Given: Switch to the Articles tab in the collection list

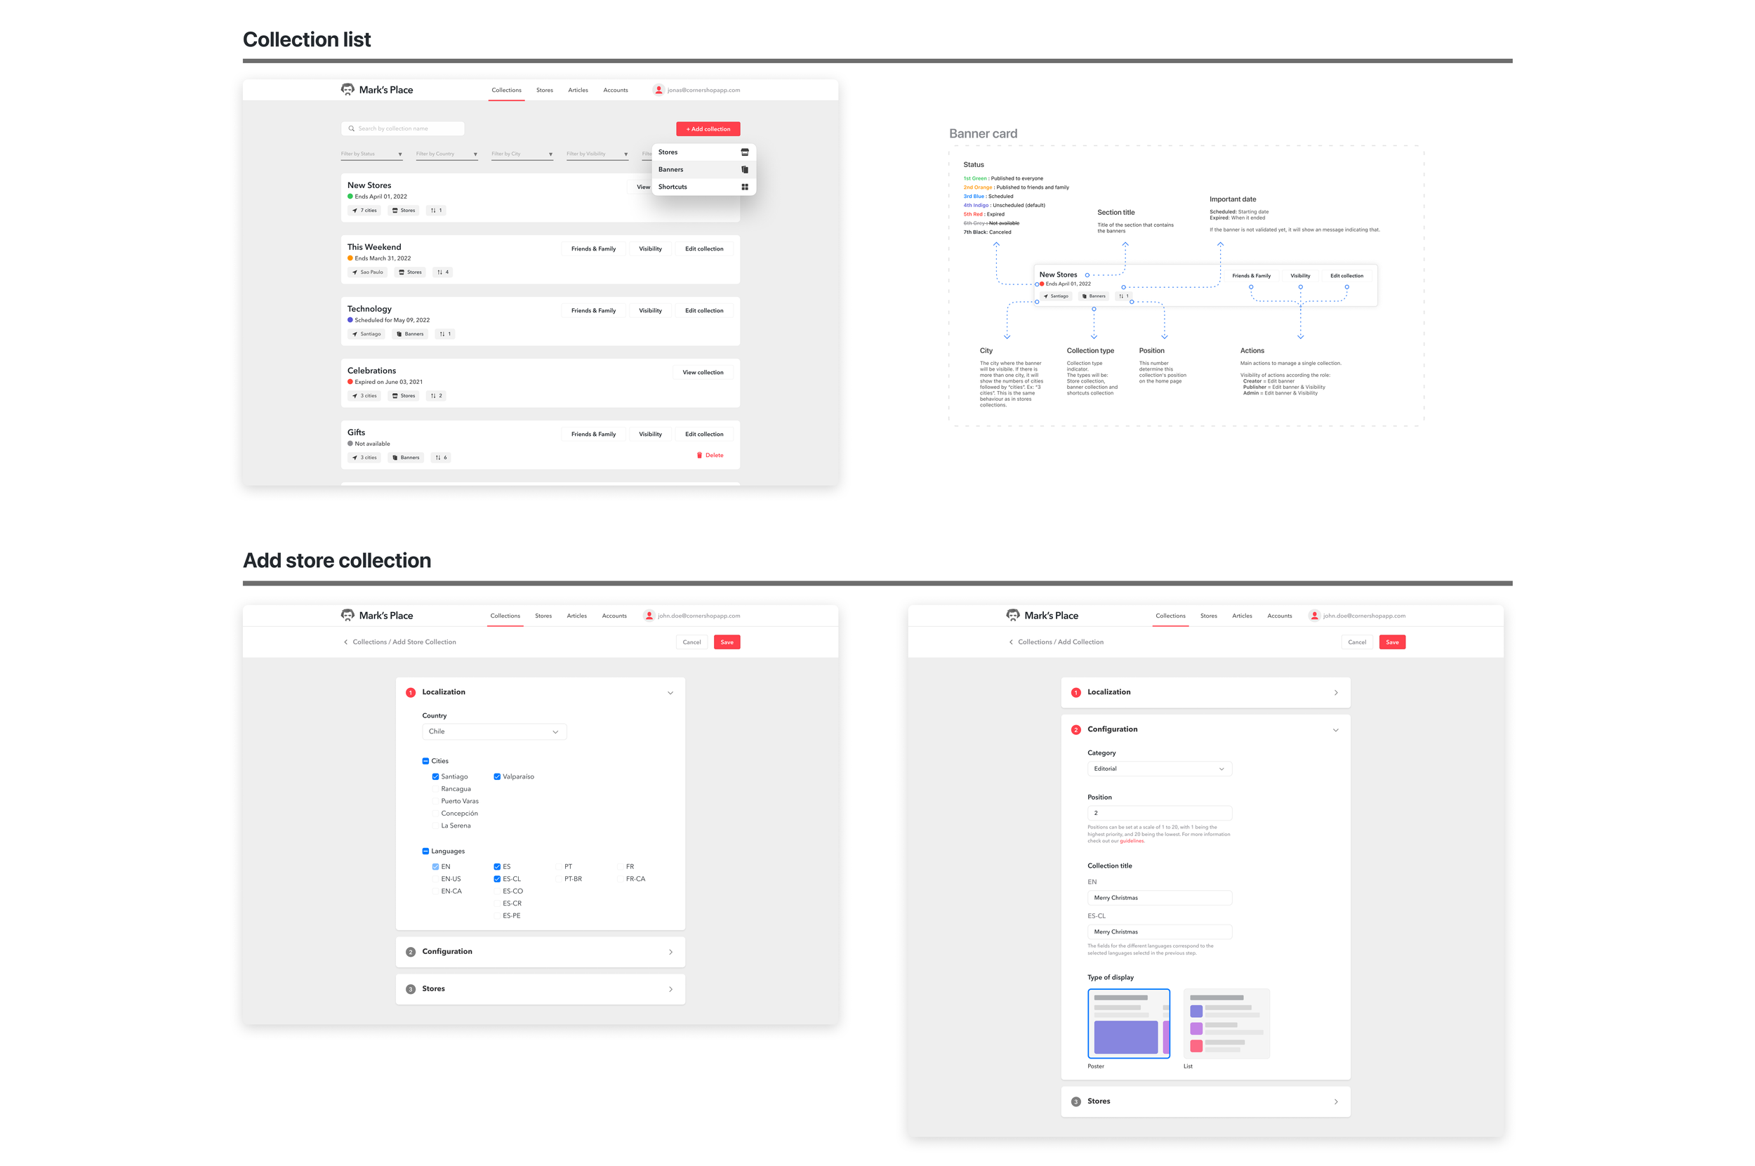Looking at the screenshot, I should 578,90.
